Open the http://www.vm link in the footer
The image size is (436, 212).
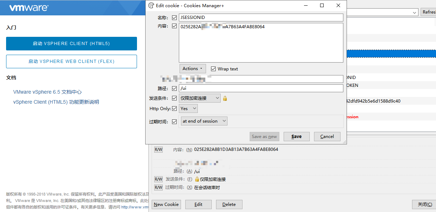point(135,207)
